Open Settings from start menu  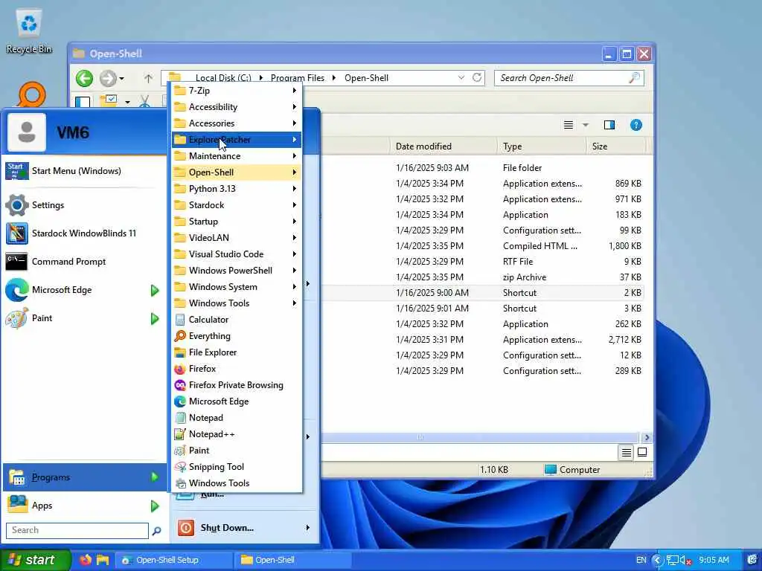(83, 205)
